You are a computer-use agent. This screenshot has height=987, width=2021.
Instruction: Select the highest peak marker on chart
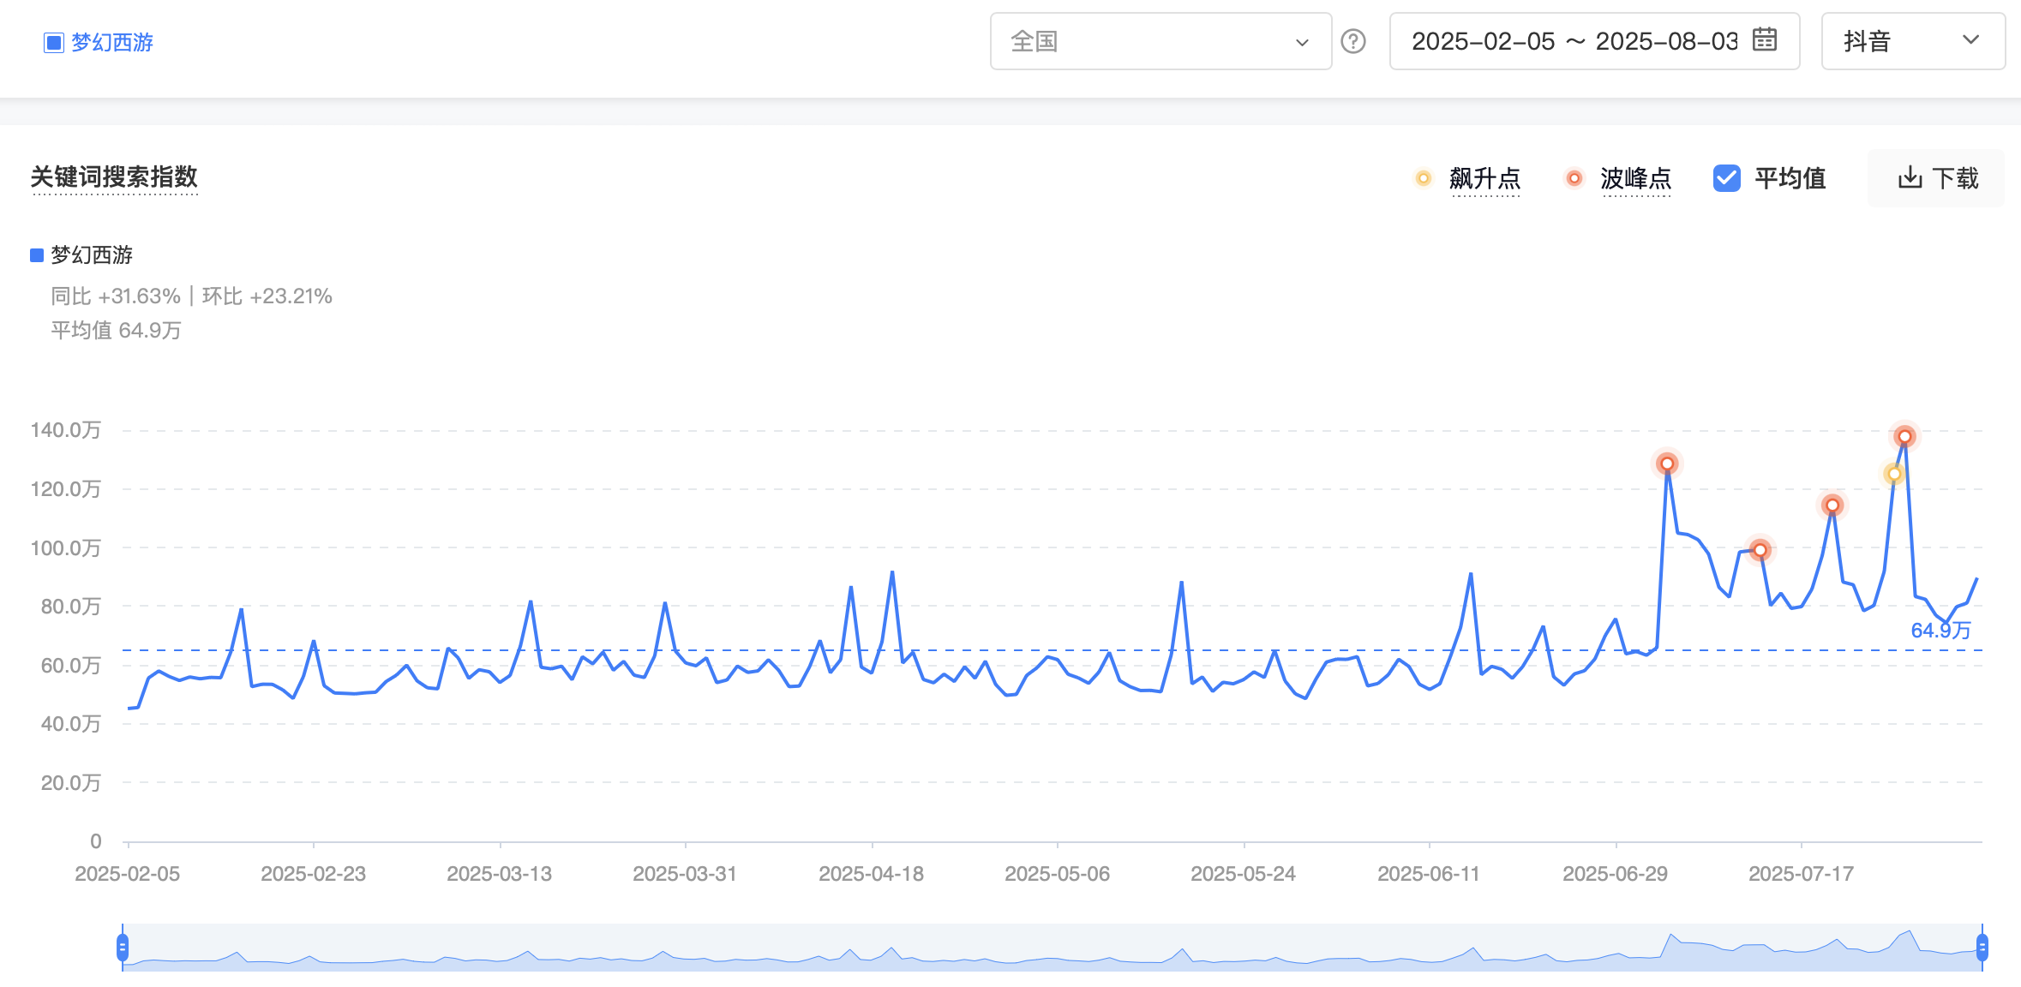point(1904,437)
